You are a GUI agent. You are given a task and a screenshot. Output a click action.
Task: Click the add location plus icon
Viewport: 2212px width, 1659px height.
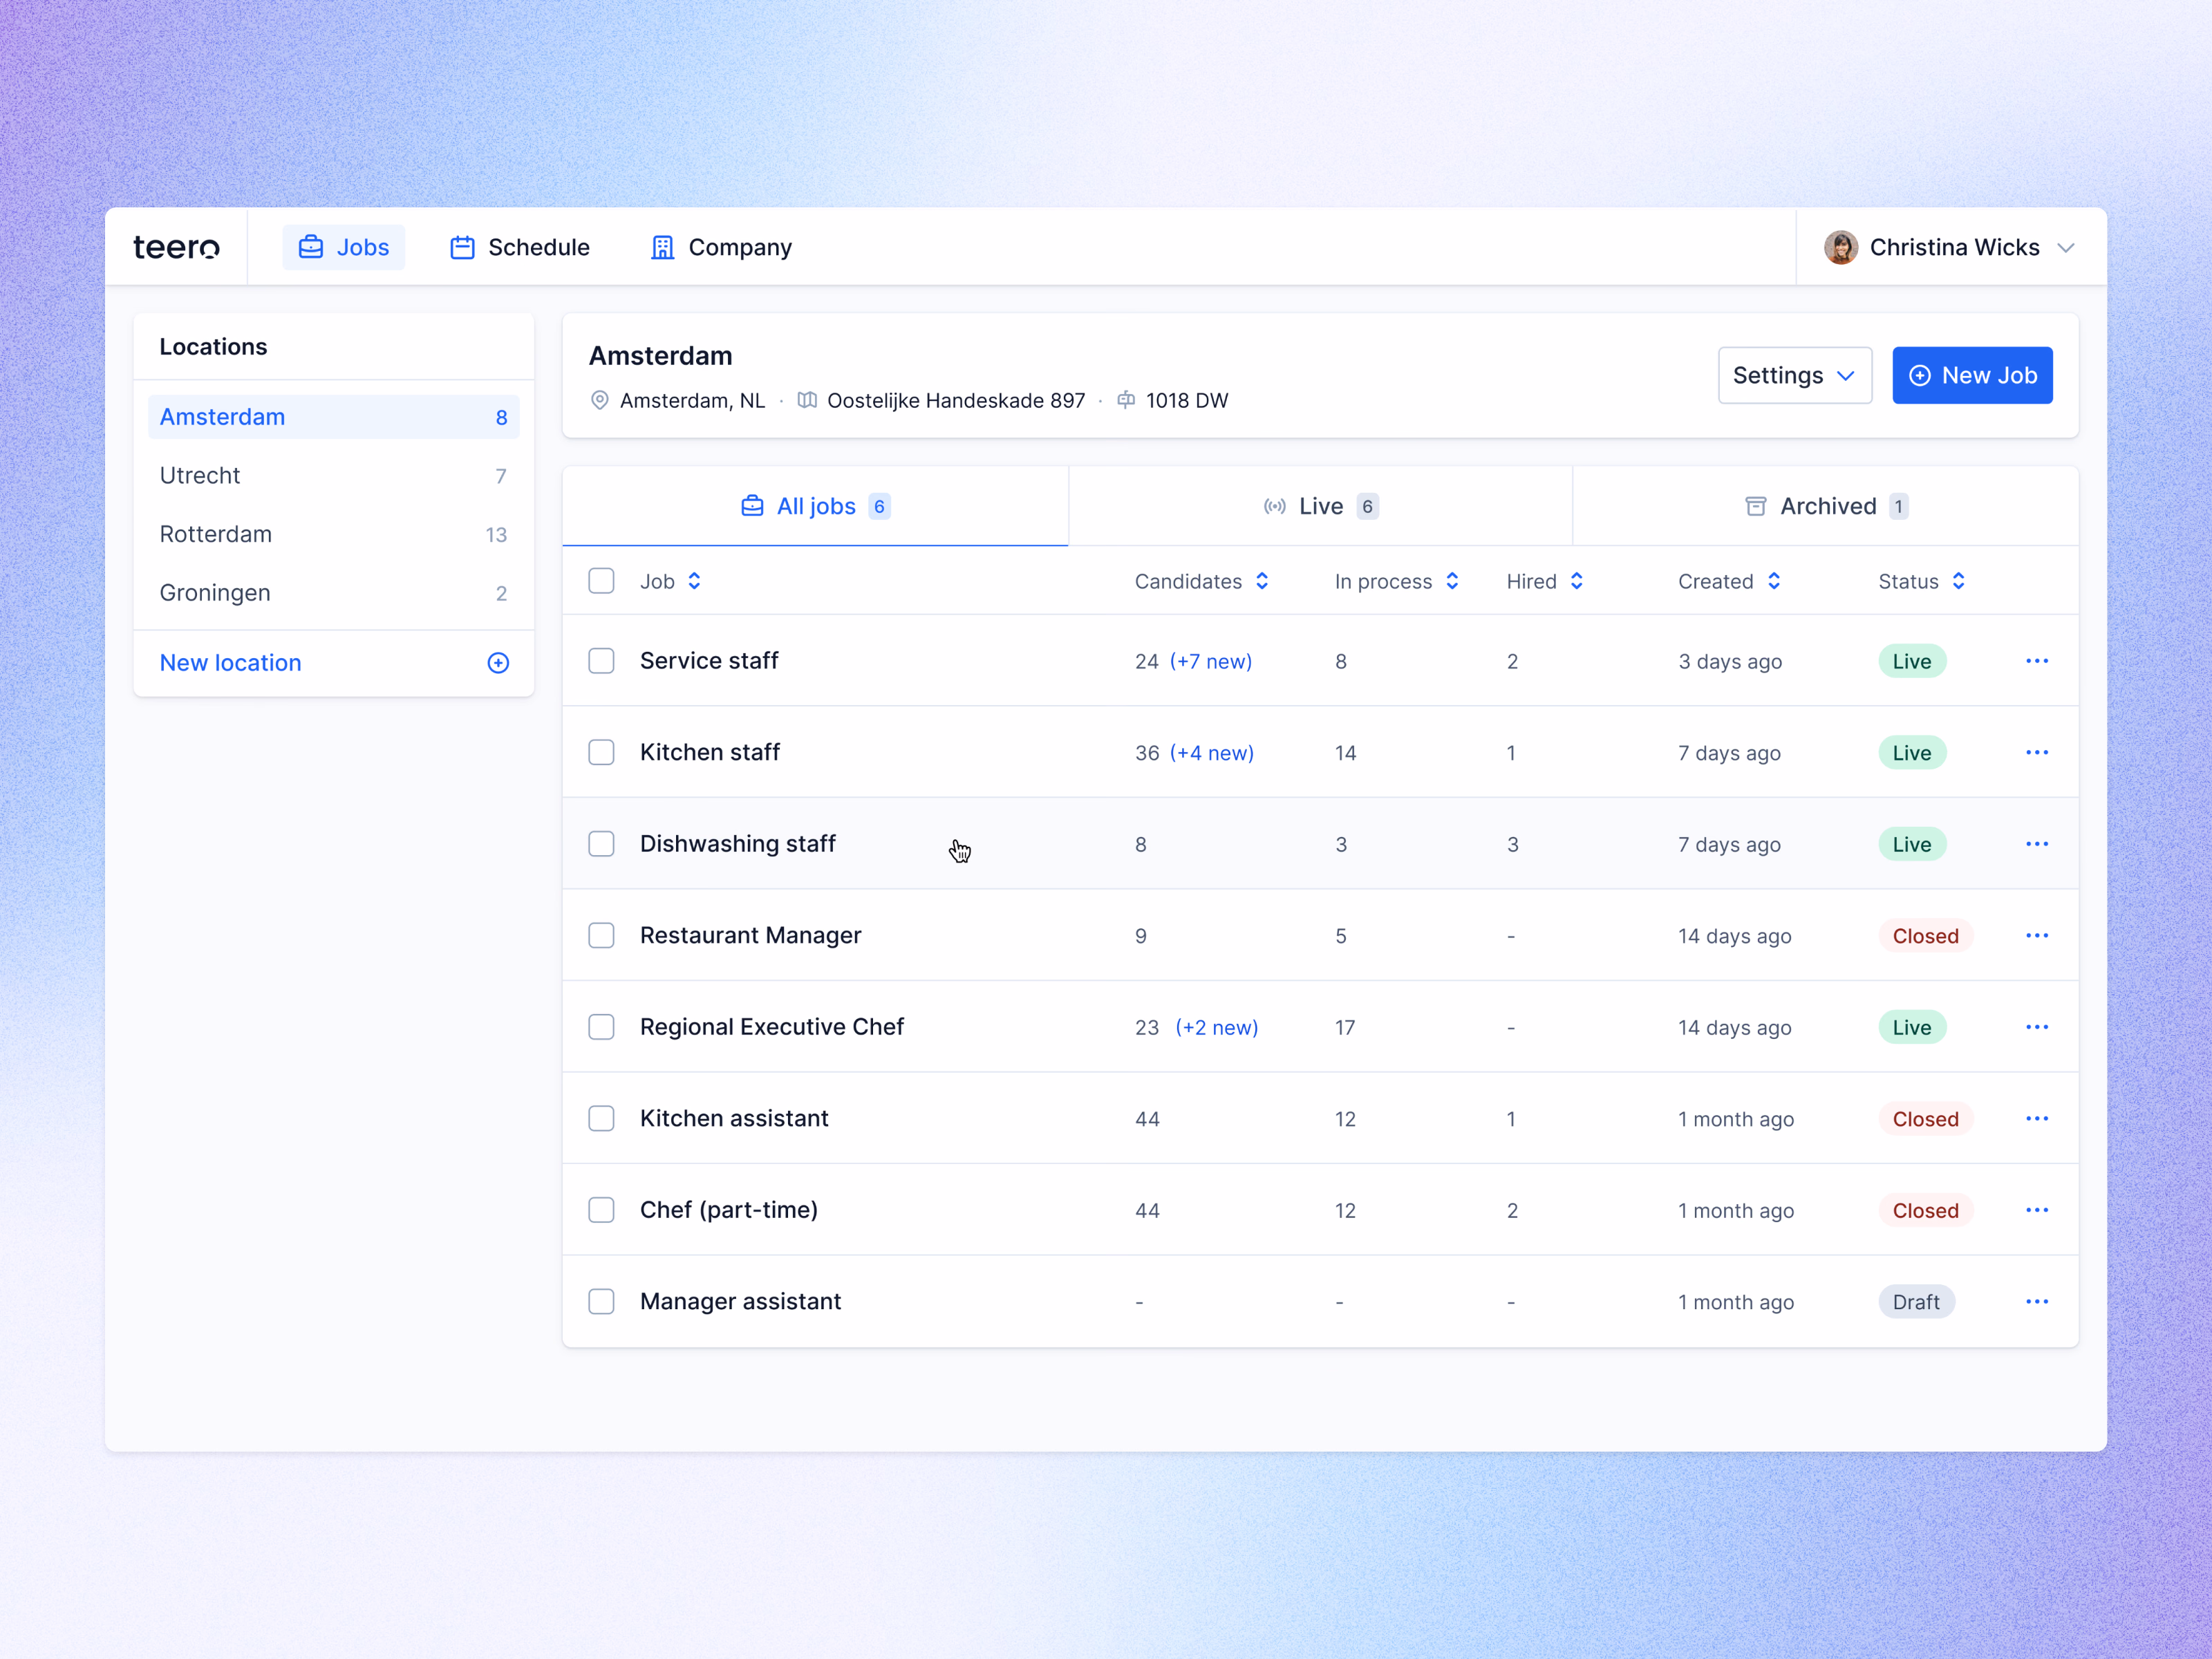[498, 663]
